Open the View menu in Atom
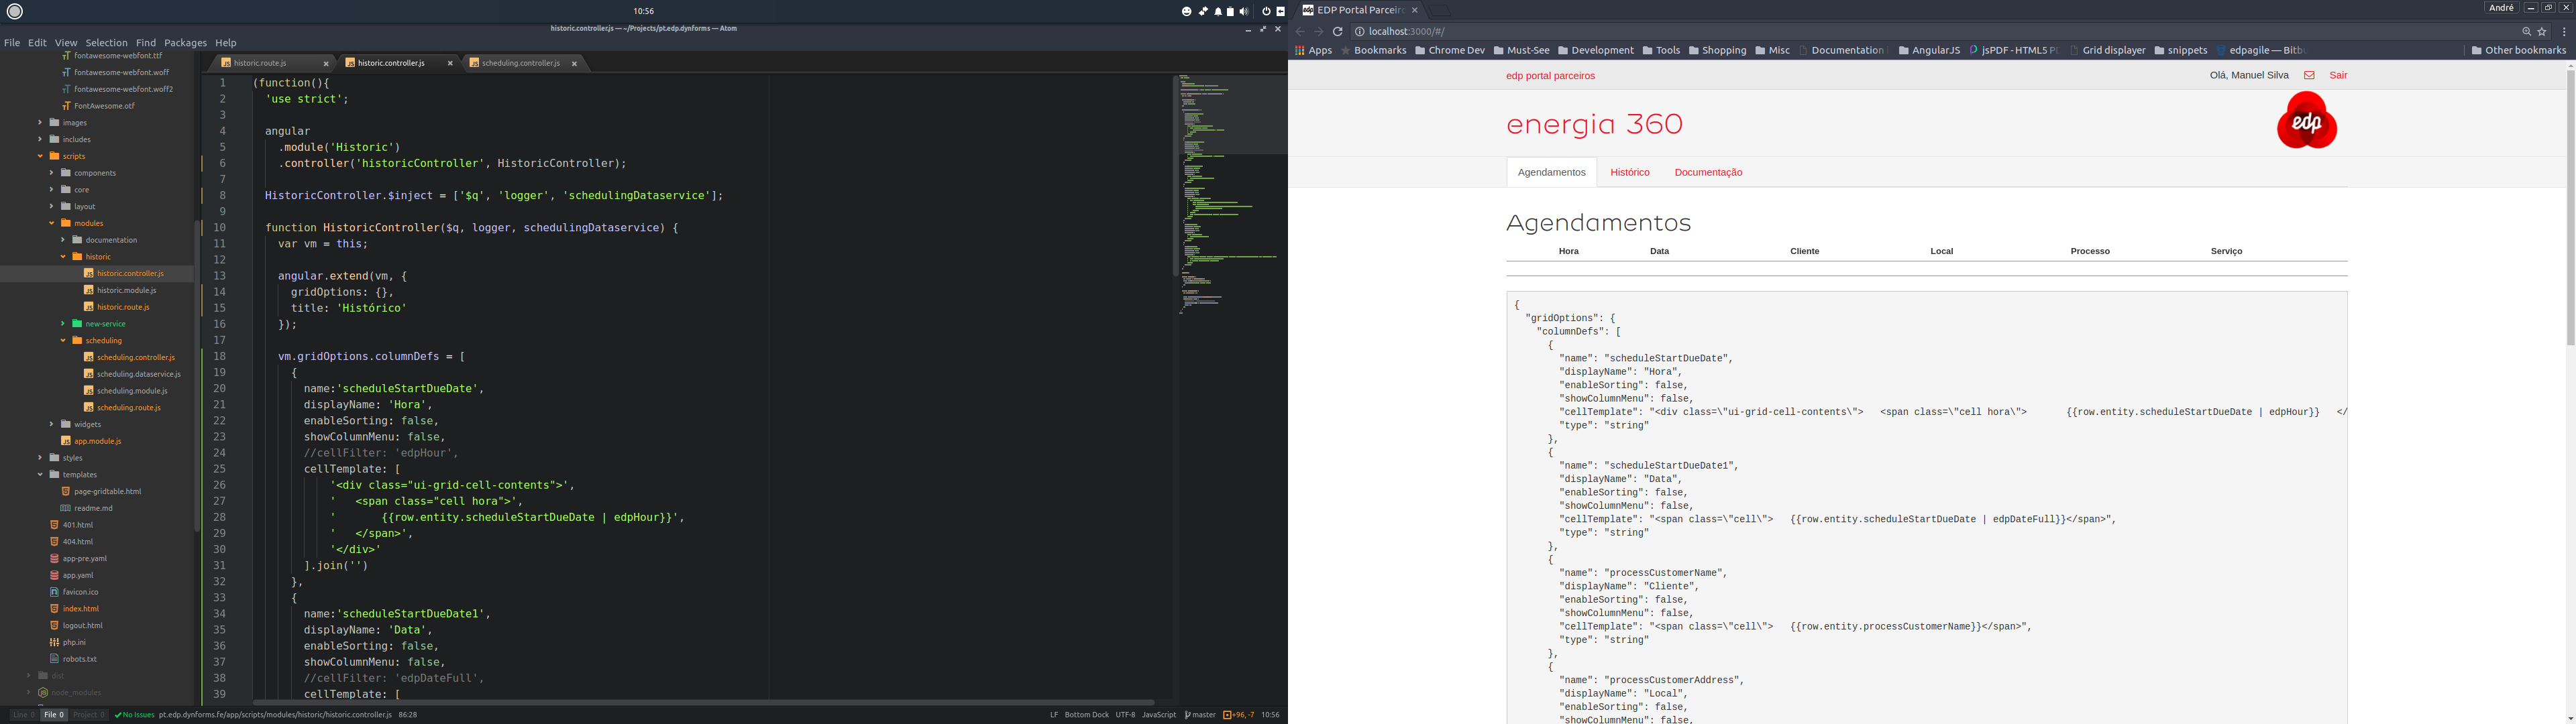Viewport: 2576px width, 724px height. click(66, 43)
